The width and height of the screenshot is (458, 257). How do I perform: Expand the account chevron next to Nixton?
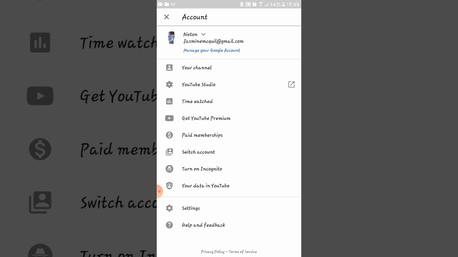tap(203, 34)
